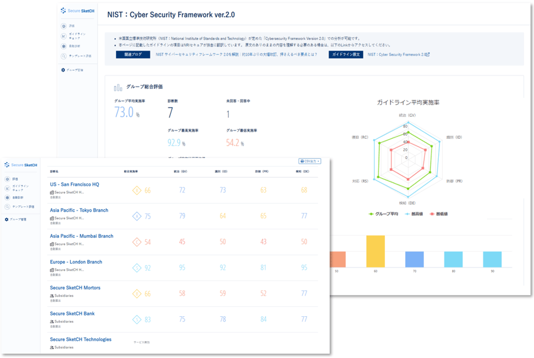Click the ガイドライン平均実施率 chart title

[x=408, y=103]
